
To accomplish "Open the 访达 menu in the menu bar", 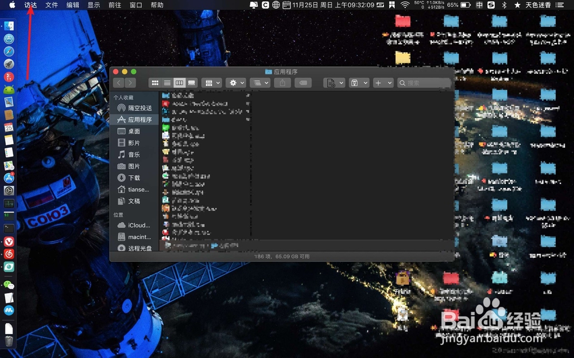I will click(x=30, y=5).
